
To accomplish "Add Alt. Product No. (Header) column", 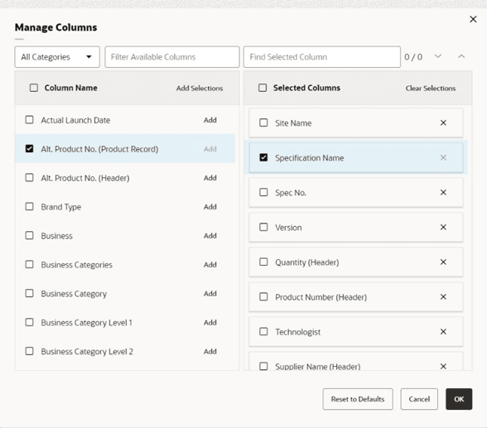I will pyautogui.click(x=210, y=178).
